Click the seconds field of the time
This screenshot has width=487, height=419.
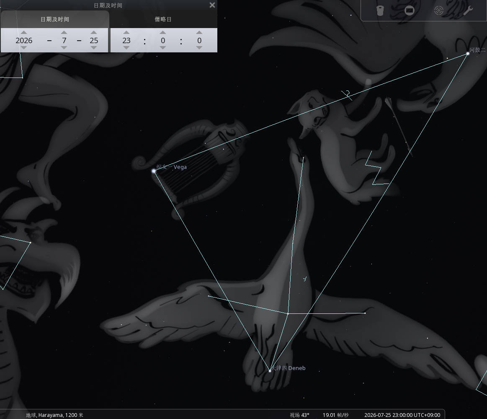199,40
